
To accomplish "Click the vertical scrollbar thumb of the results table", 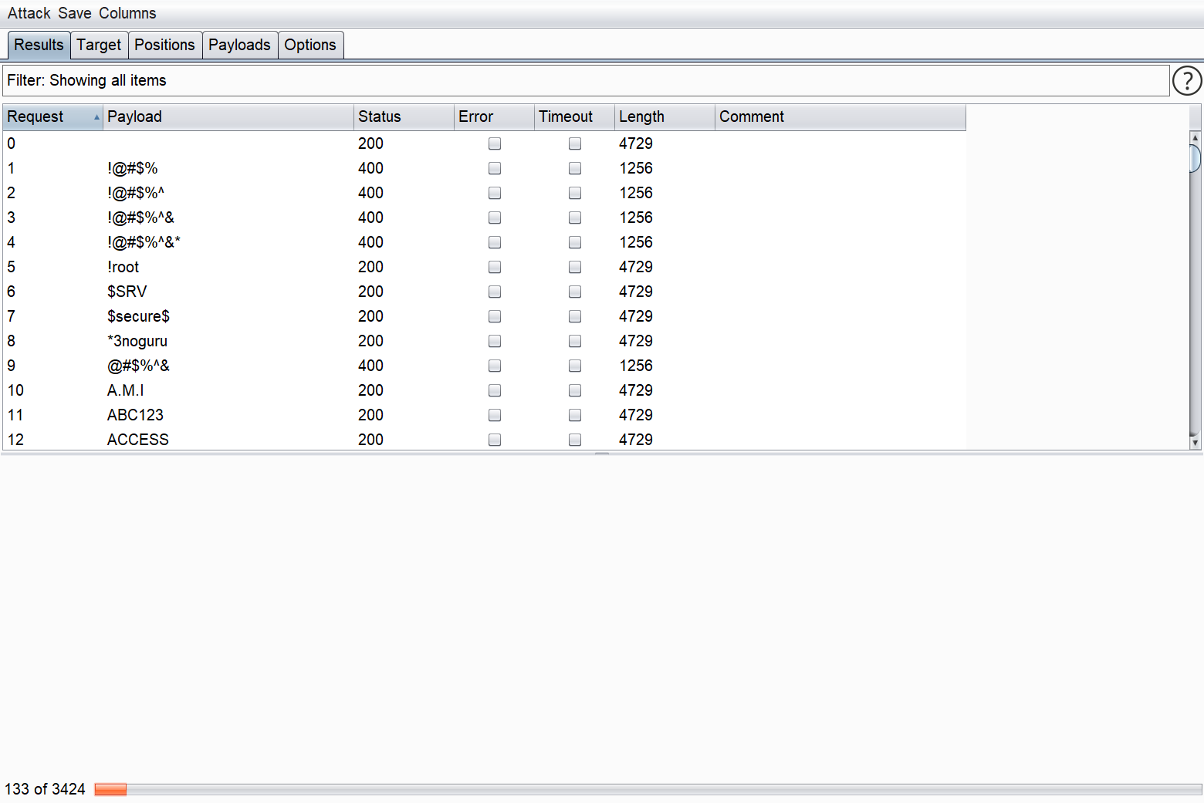I will click(1195, 158).
